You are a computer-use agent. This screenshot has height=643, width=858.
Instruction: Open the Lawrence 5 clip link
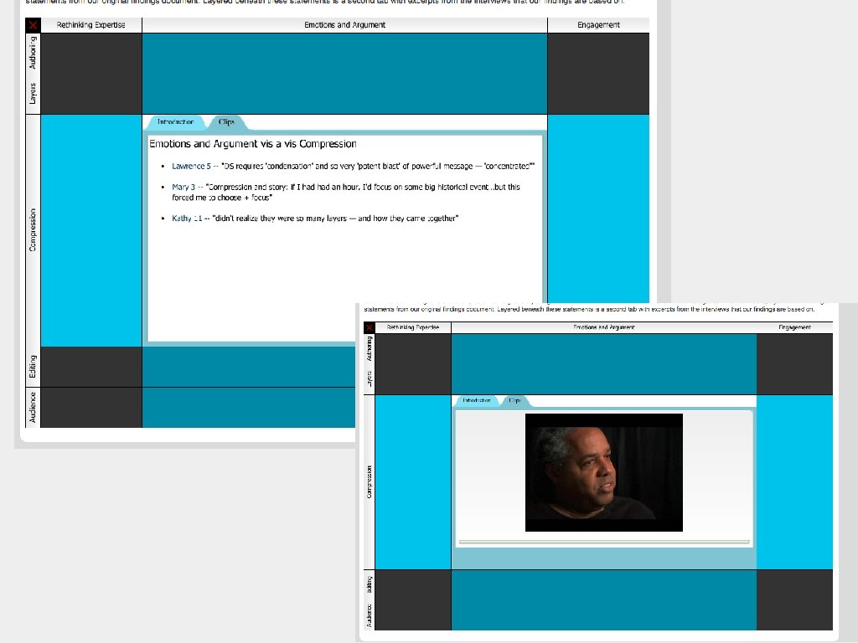click(191, 167)
